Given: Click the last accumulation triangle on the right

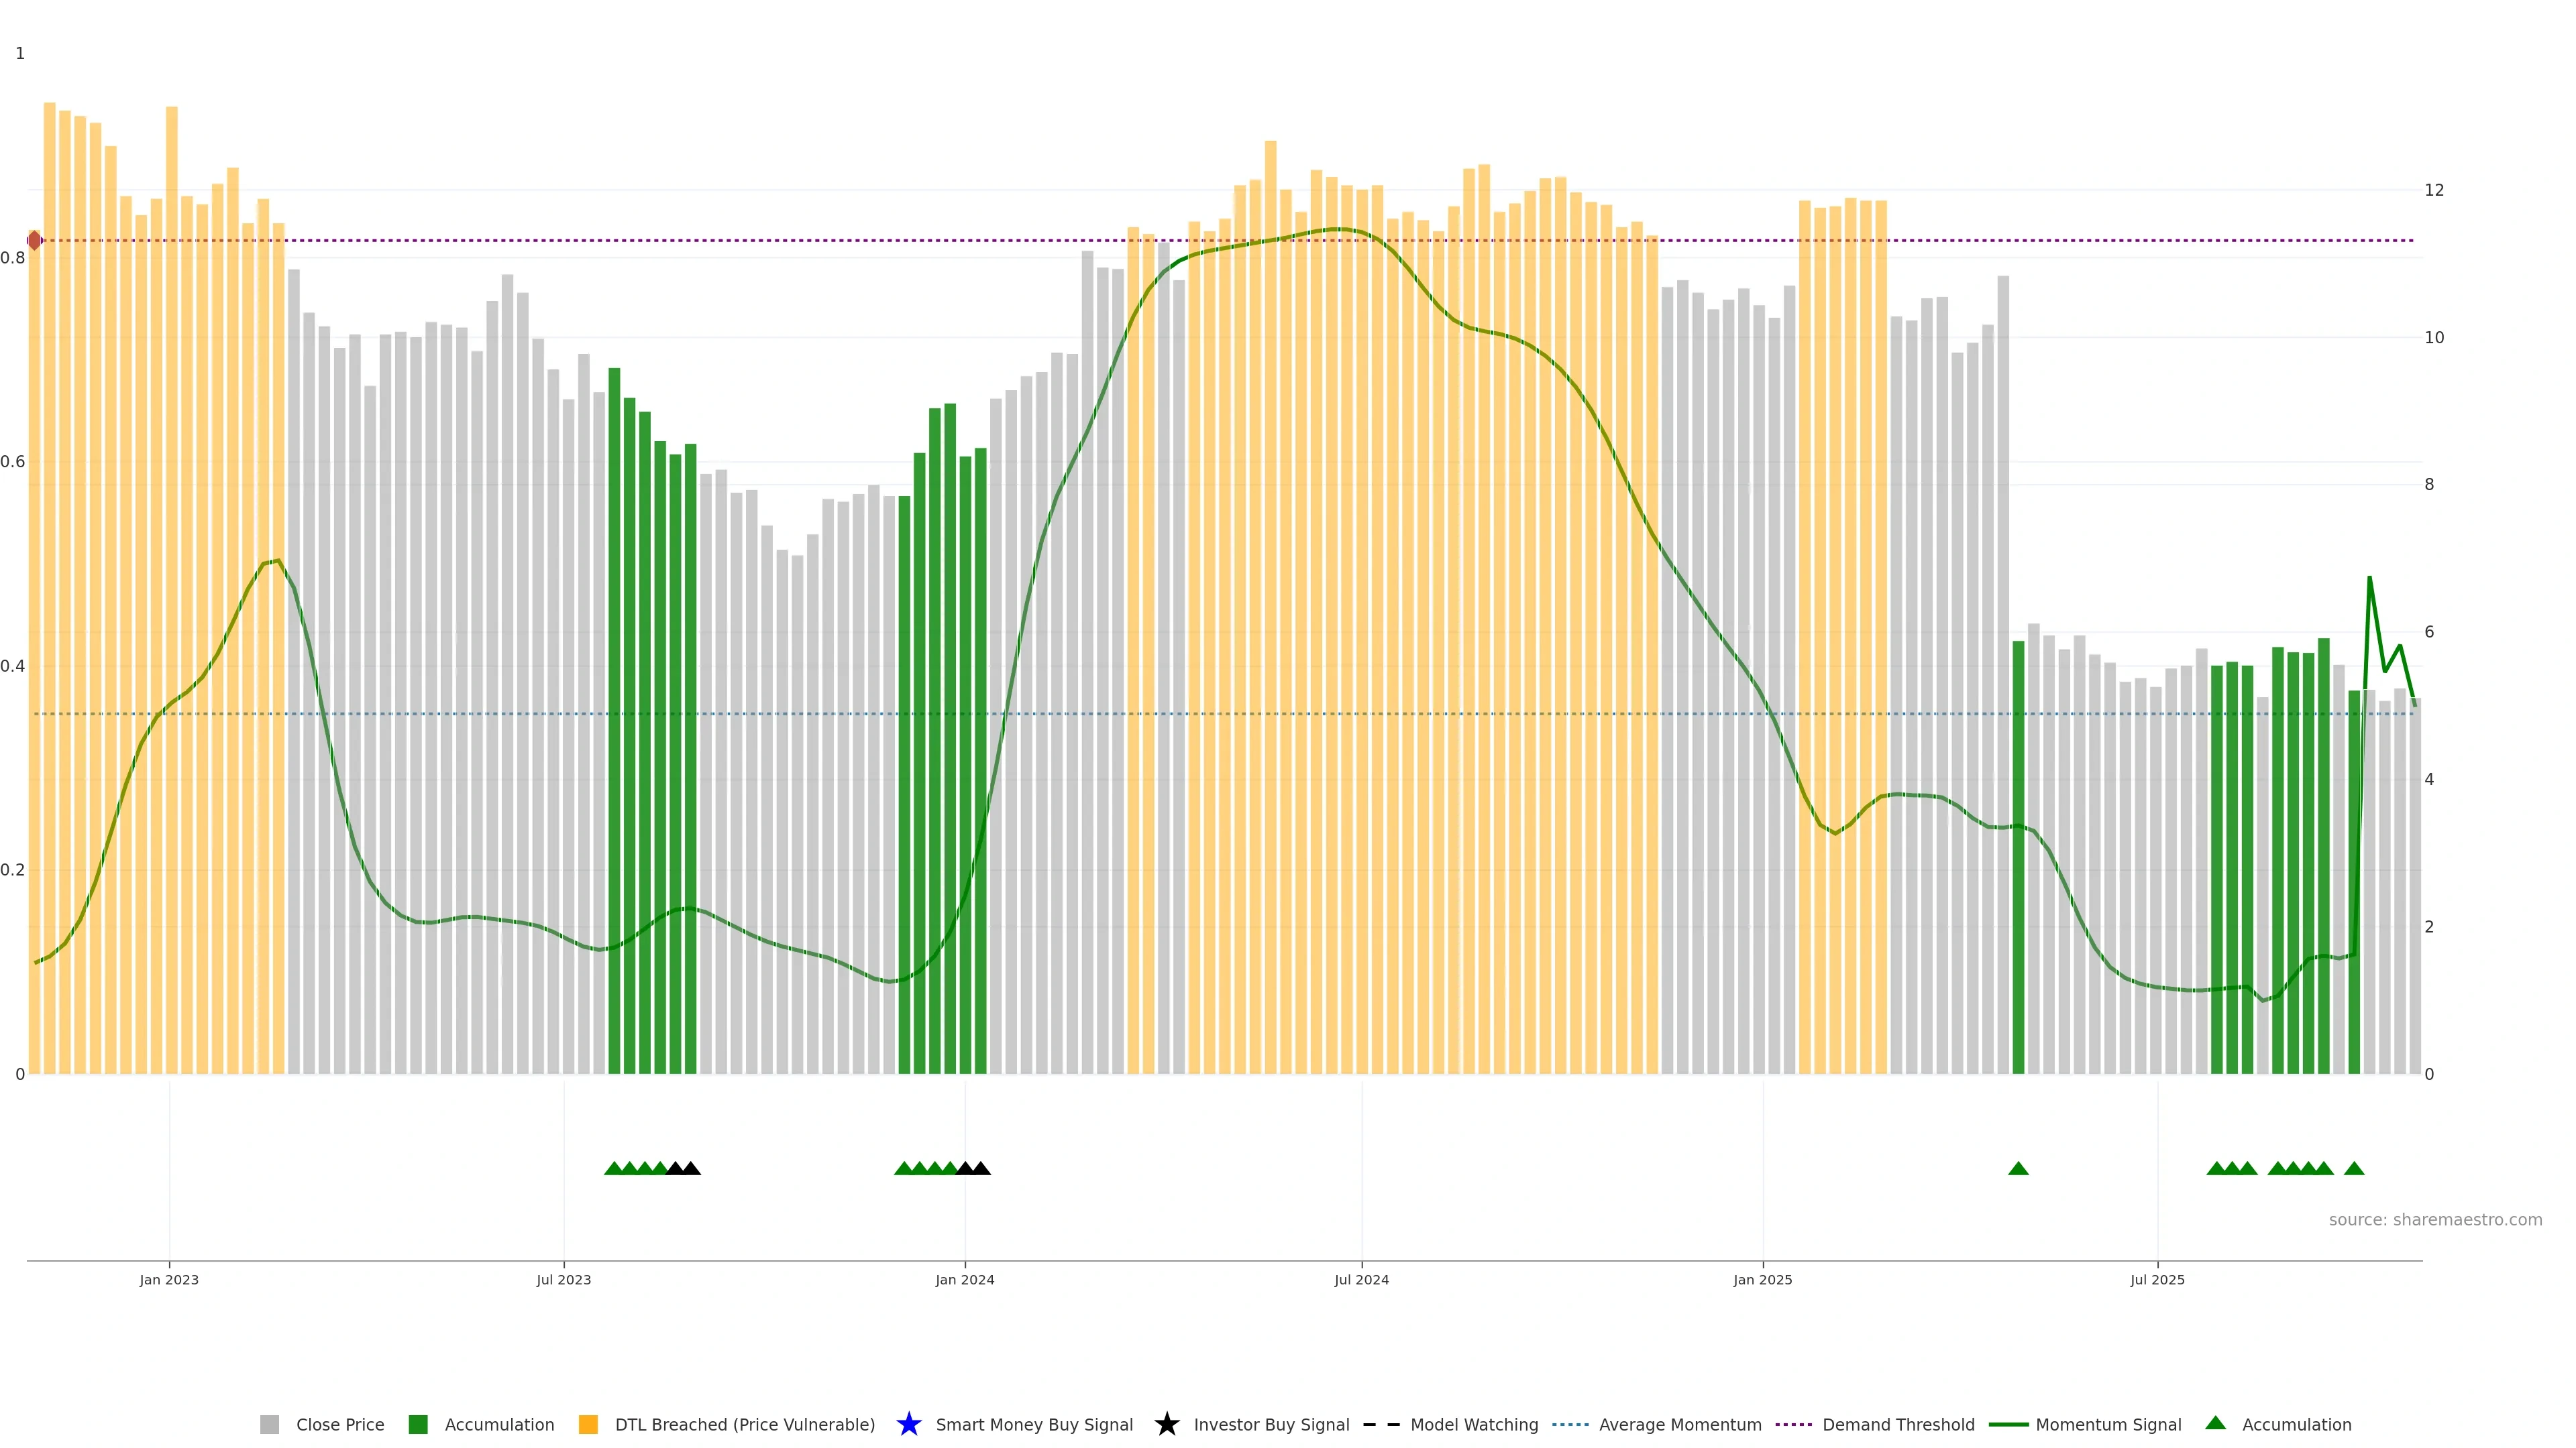Looking at the screenshot, I should coord(2354,1169).
